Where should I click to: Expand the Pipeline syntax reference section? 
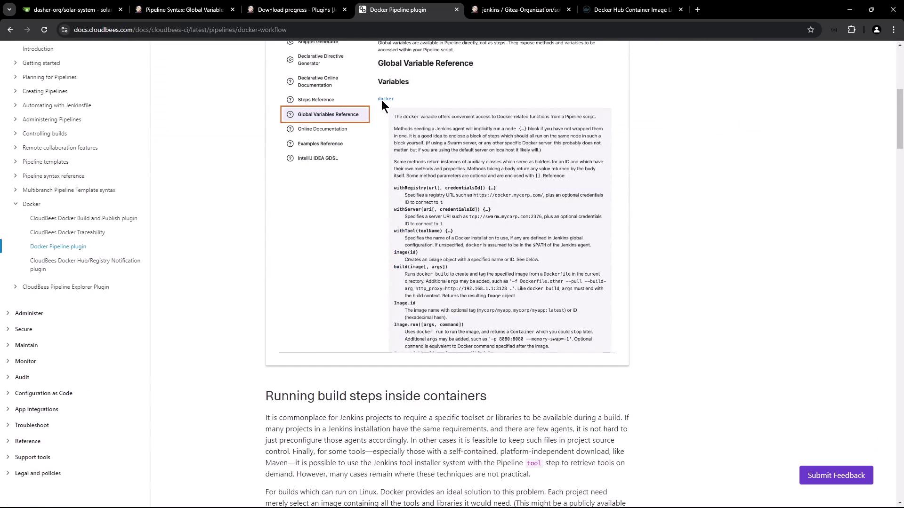(x=16, y=176)
